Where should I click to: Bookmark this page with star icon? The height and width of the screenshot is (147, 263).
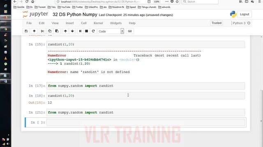coord(177,2)
